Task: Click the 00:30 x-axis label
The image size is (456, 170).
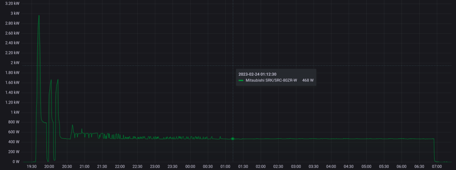Action: pyautogui.click(x=208, y=167)
